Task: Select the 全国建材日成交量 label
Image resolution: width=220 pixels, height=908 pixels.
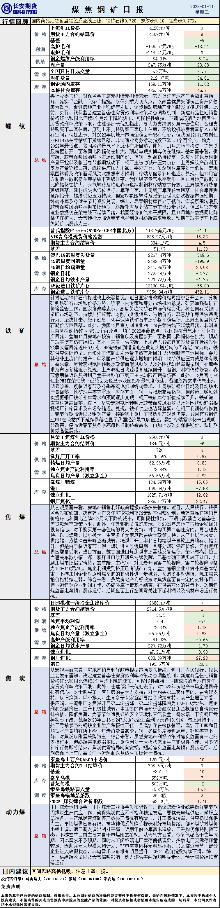Action: click(70, 71)
